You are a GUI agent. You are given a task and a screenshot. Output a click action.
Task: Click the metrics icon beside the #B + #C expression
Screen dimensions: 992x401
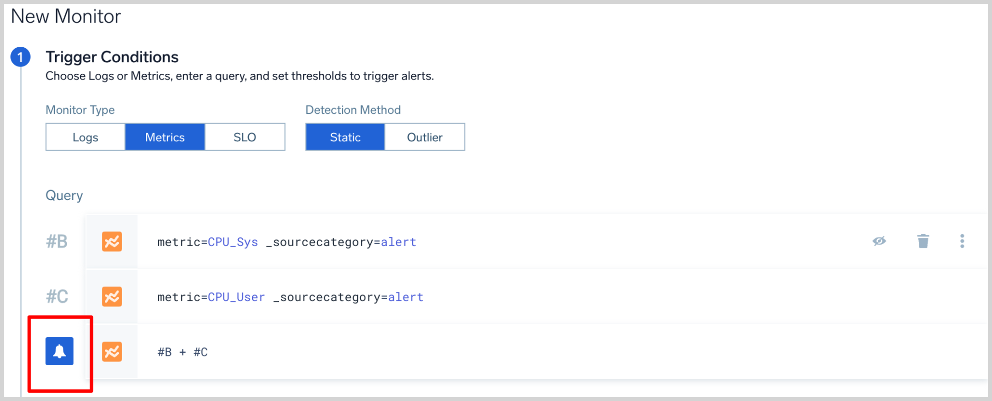(x=112, y=351)
